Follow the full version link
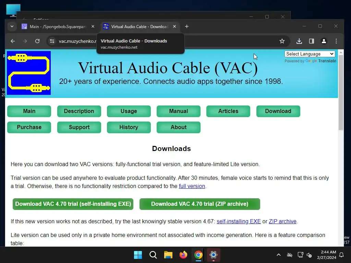 click(192, 186)
